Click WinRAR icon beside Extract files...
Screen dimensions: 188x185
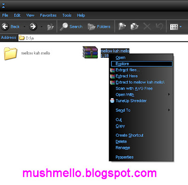[x=112, y=70]
